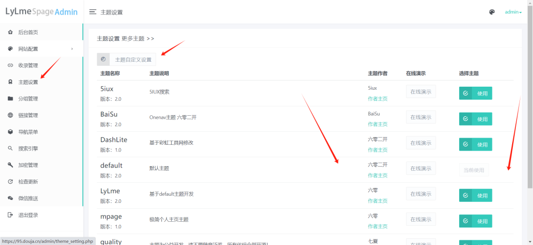
Task: Open the color palette icon in header
Action: [x=492, y=12]
